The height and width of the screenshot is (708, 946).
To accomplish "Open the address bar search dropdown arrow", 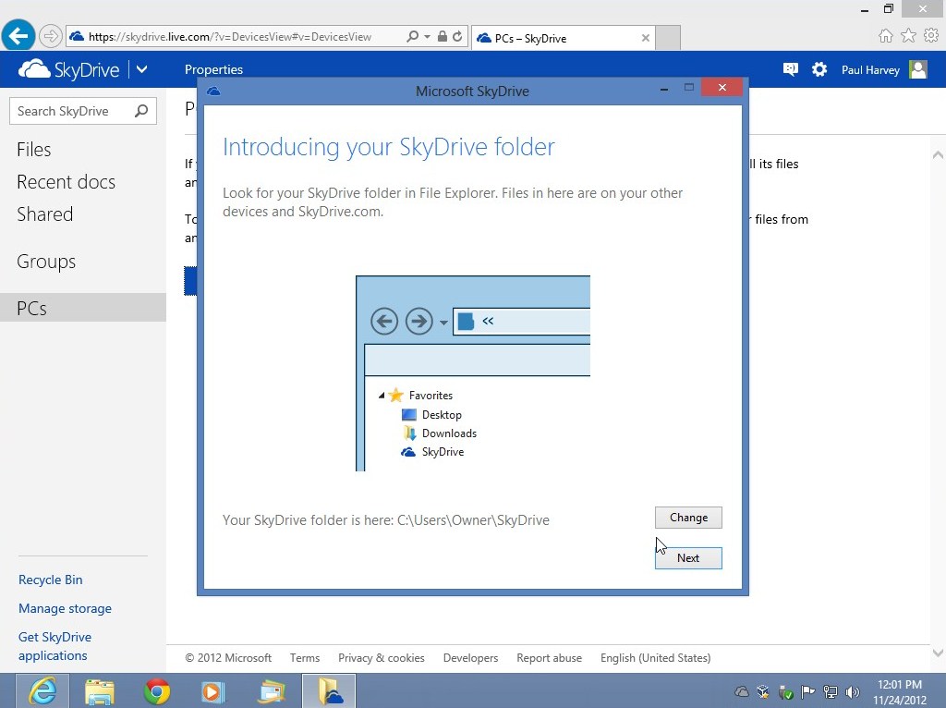I will click(x=427, y=37).
